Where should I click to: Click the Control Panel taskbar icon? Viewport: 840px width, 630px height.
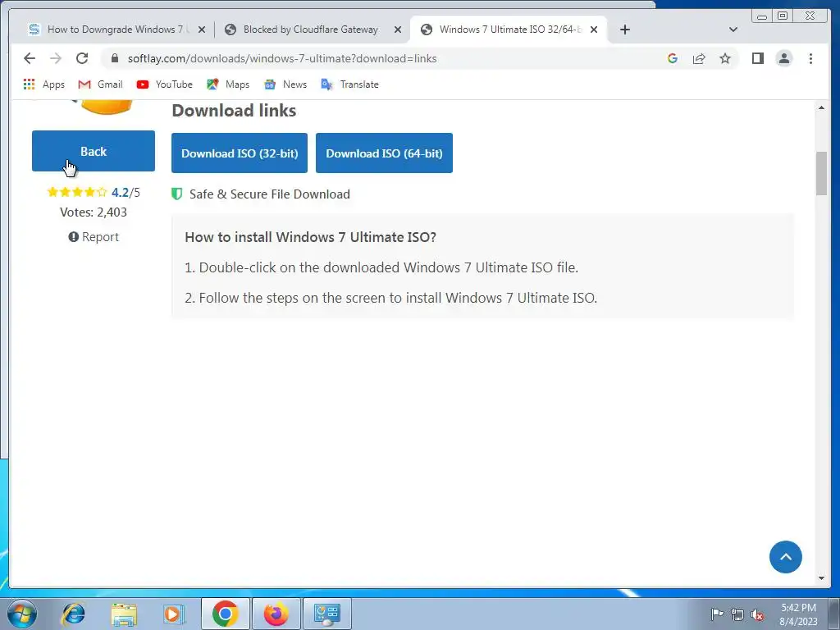tap(327, 614)
